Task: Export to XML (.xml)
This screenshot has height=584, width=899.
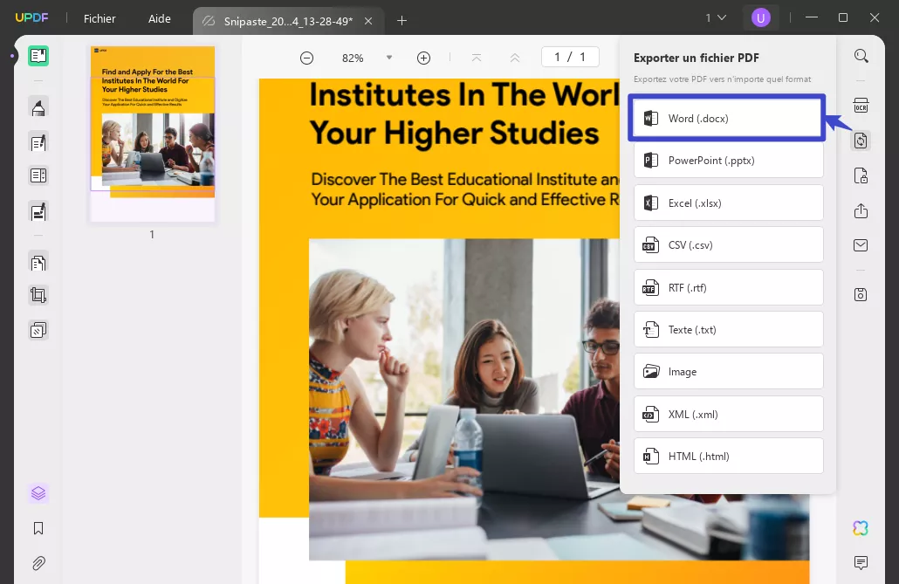Action: 728,414
